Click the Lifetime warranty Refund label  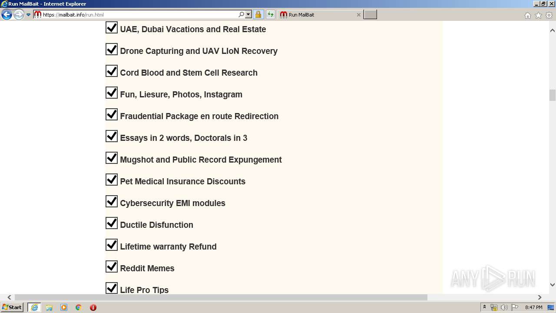point(168,246)
